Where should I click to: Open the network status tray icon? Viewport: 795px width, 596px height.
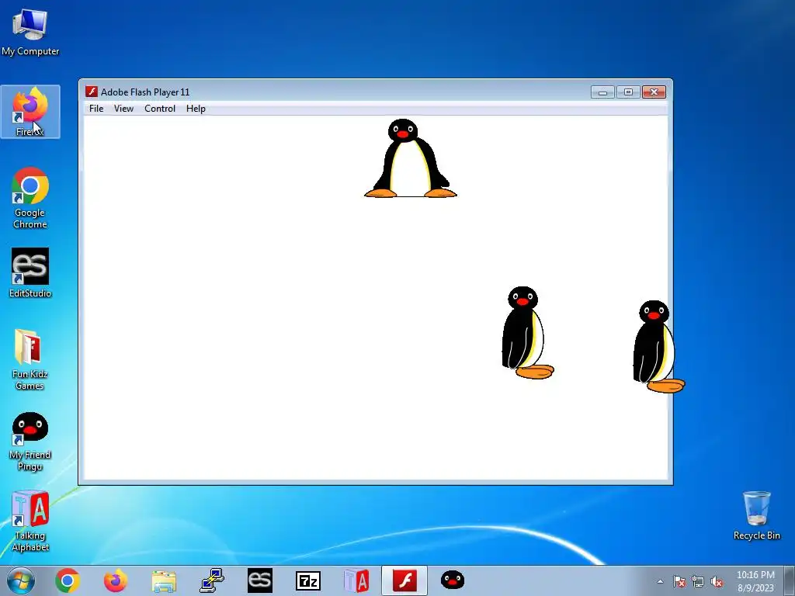click(698, 581)
